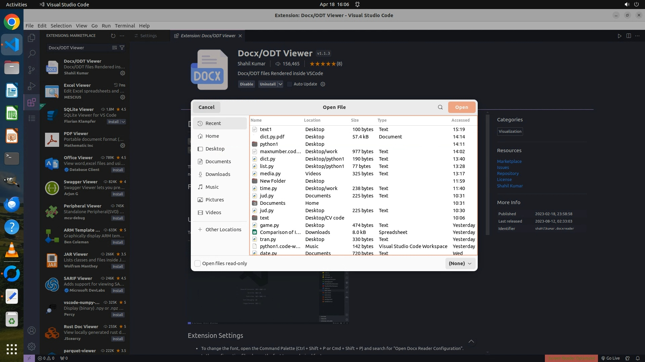This screenshot has width=645, height=362.
Task: Open the (None) file filter dropdown
Action: (x=460, y=263)
